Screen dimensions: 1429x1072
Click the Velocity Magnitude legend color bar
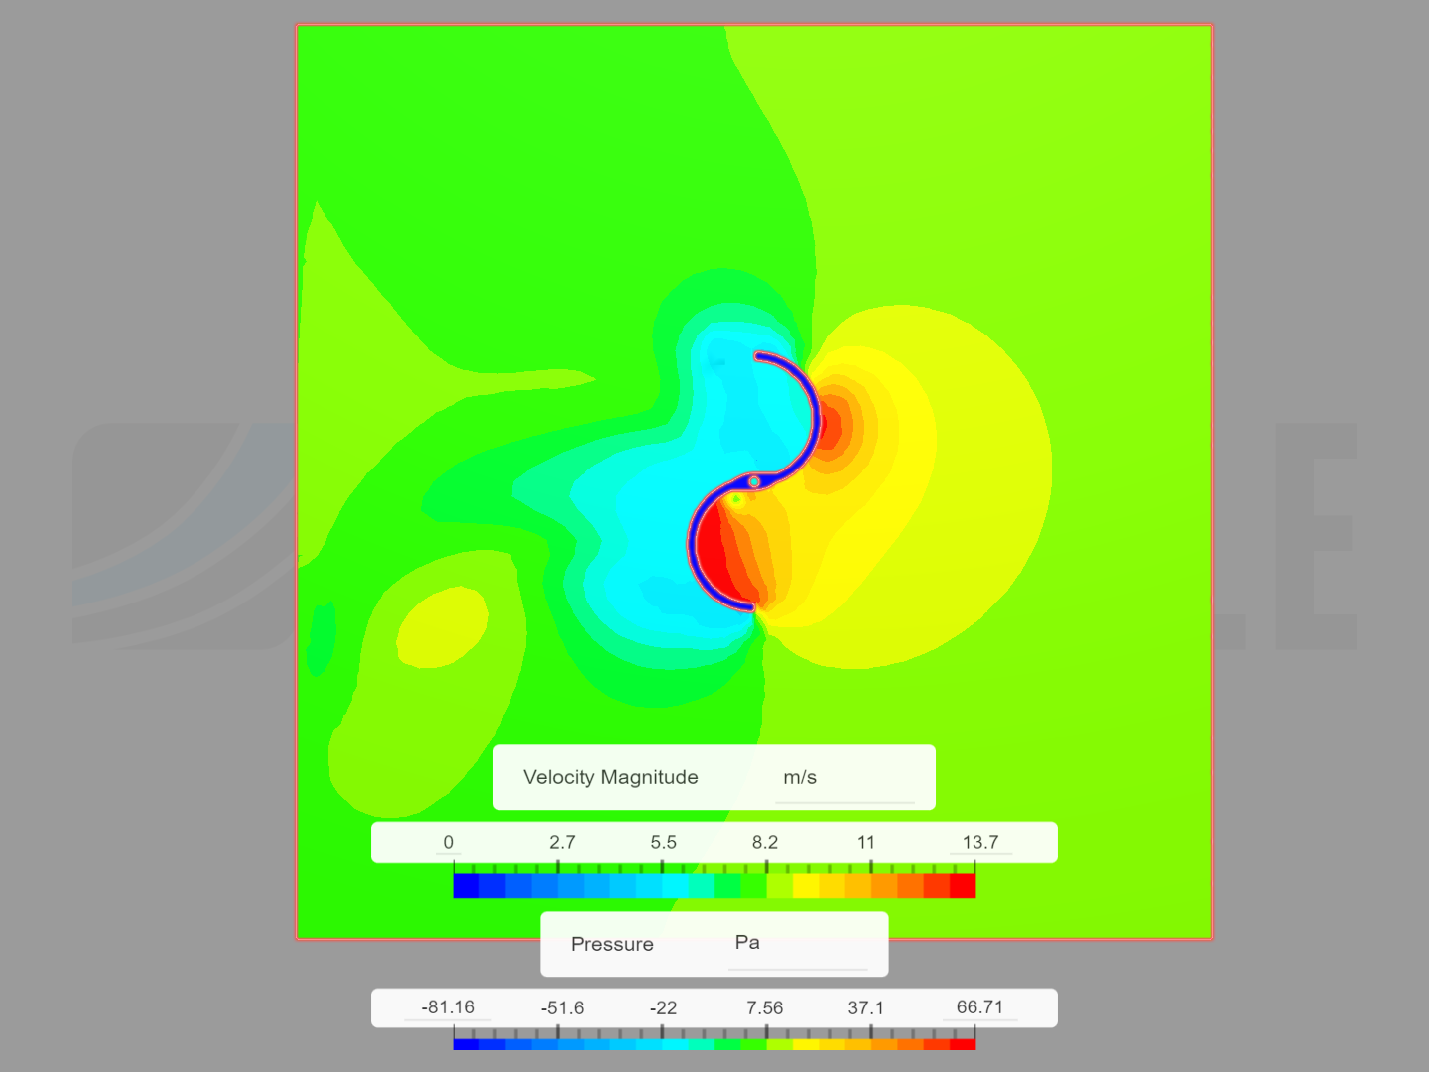point(714,885)
